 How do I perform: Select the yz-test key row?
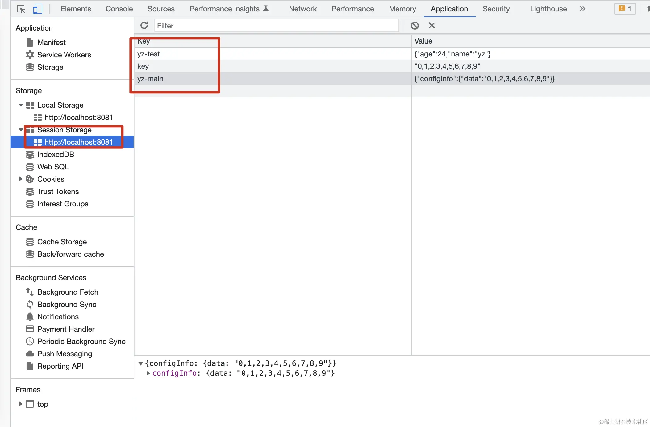point(148,54)
